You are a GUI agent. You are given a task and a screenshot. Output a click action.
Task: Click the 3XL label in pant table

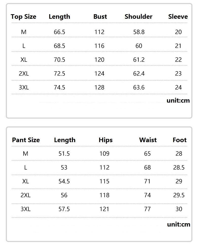click(x=26, y=209)
